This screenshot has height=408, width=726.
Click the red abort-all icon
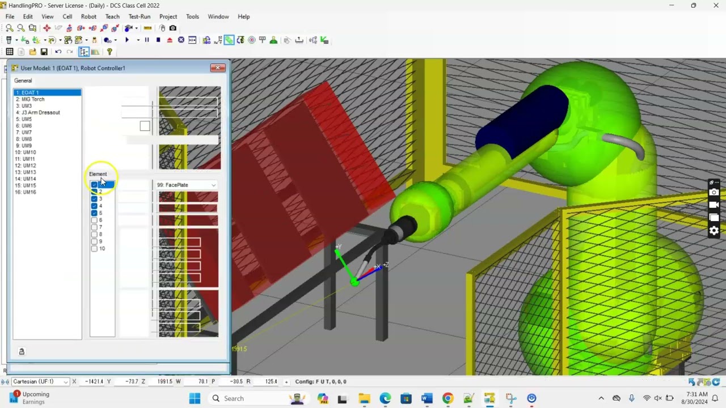tap(170, 40)
